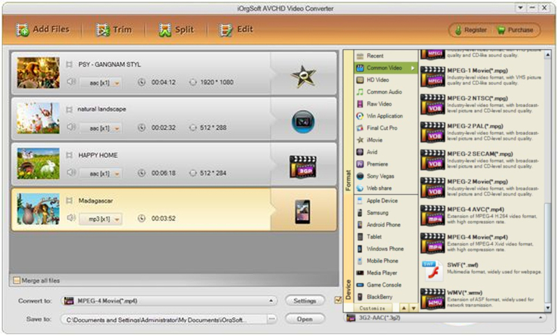The image size is (557, 336).
Task: Click iMovie star output icon for PSY row
Action: point(303,76)
